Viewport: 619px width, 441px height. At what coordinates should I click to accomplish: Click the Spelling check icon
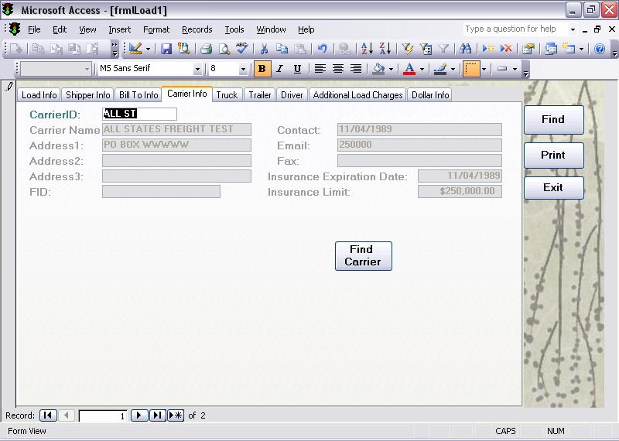[242, 49]
